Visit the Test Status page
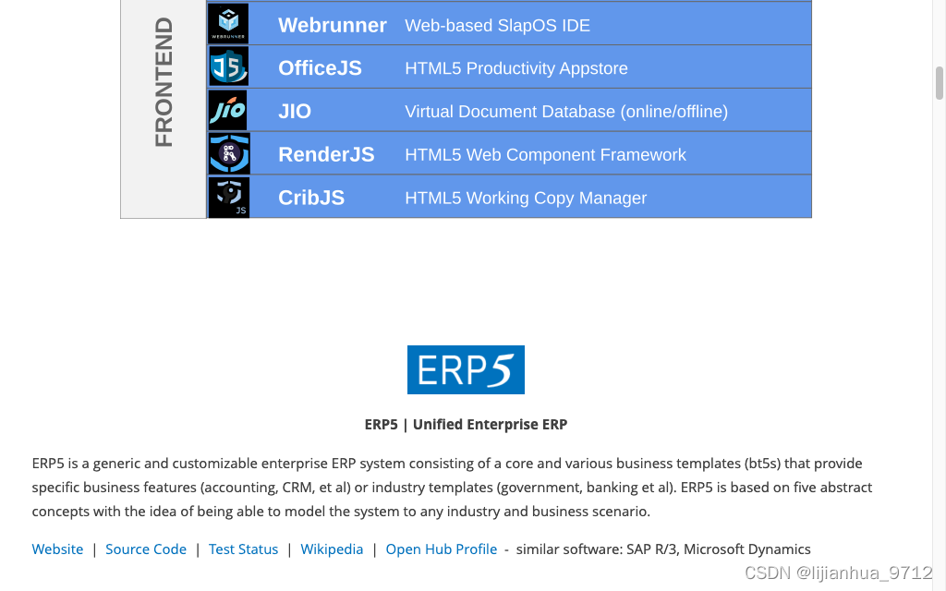Screen dimensions: 946x591 [x=243, y=549]
